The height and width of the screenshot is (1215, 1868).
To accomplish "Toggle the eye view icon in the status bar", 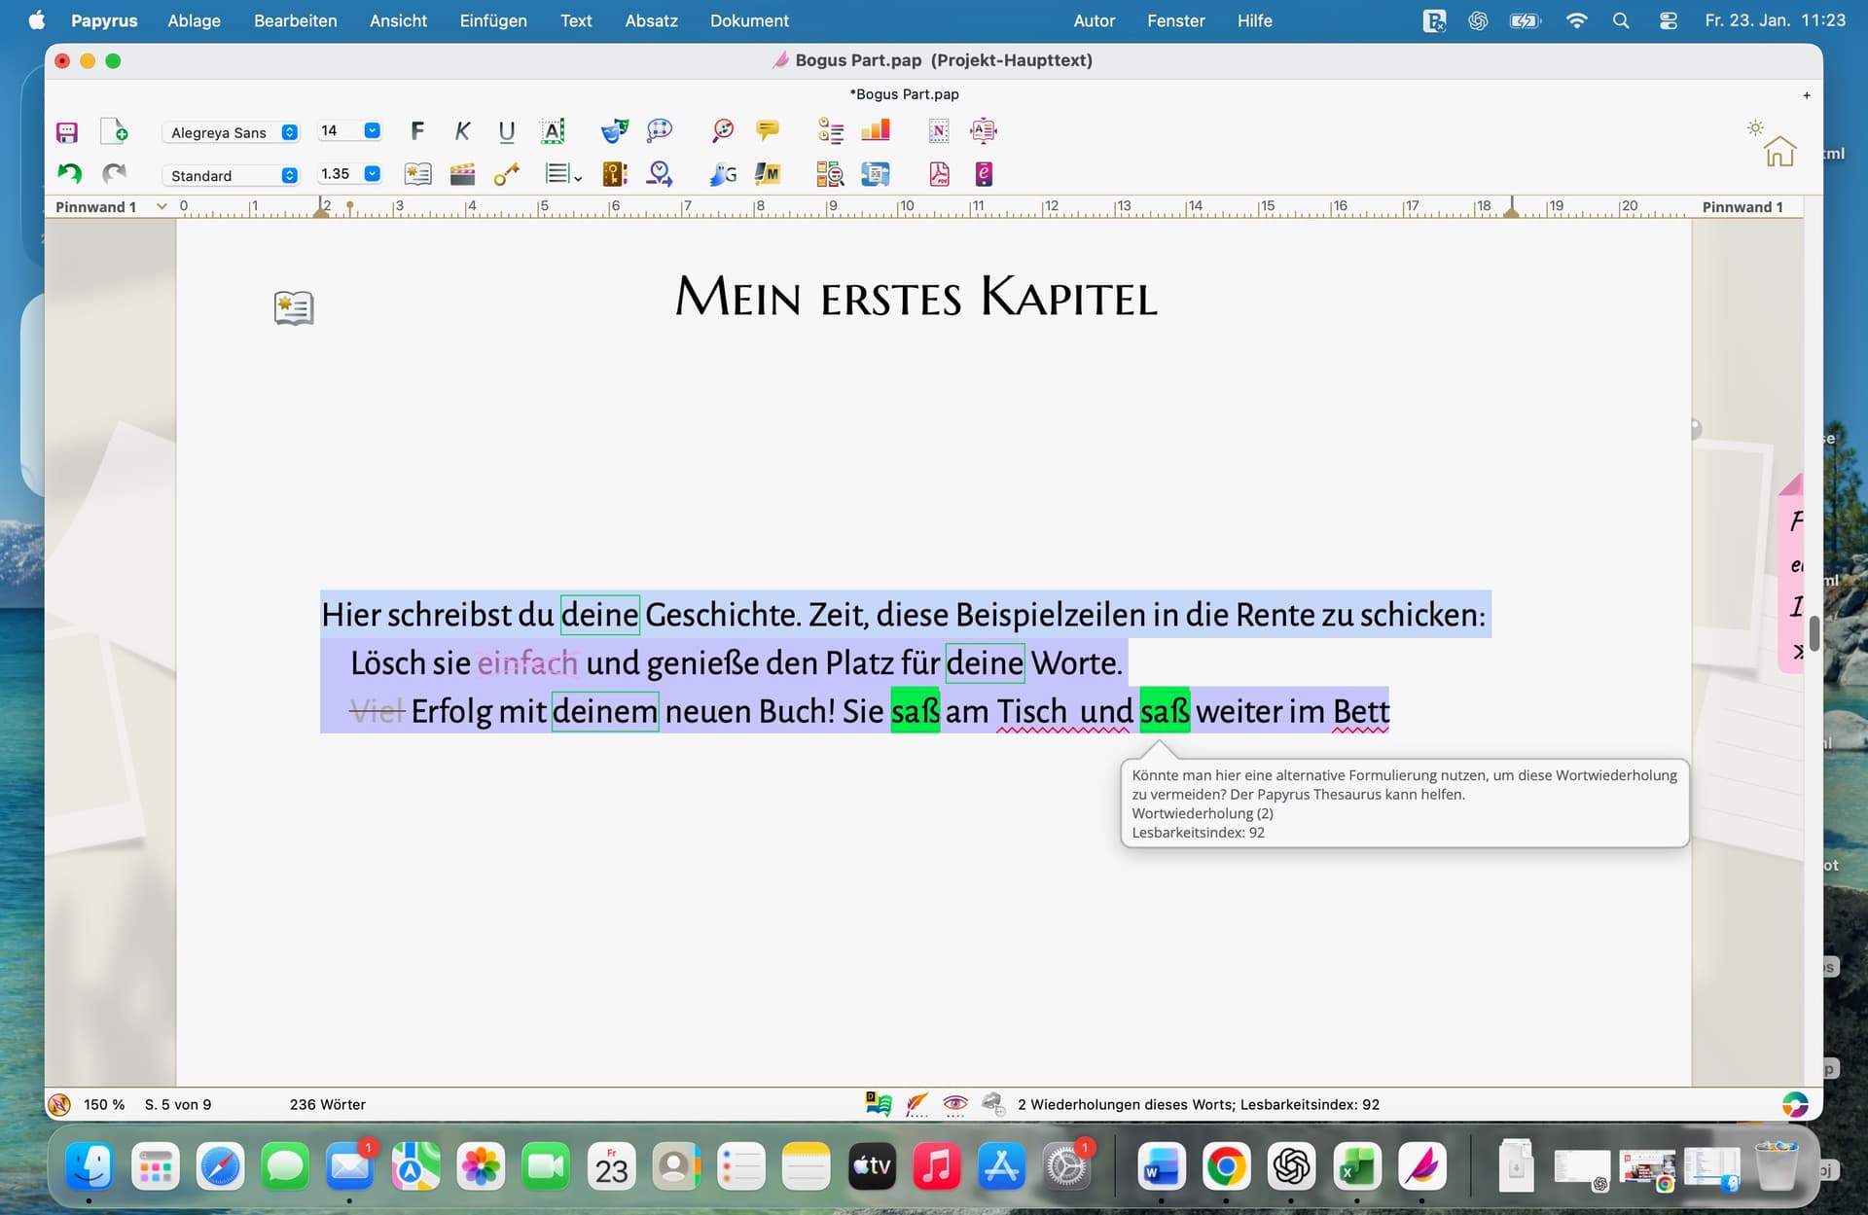I will (x=954, y=1103).
